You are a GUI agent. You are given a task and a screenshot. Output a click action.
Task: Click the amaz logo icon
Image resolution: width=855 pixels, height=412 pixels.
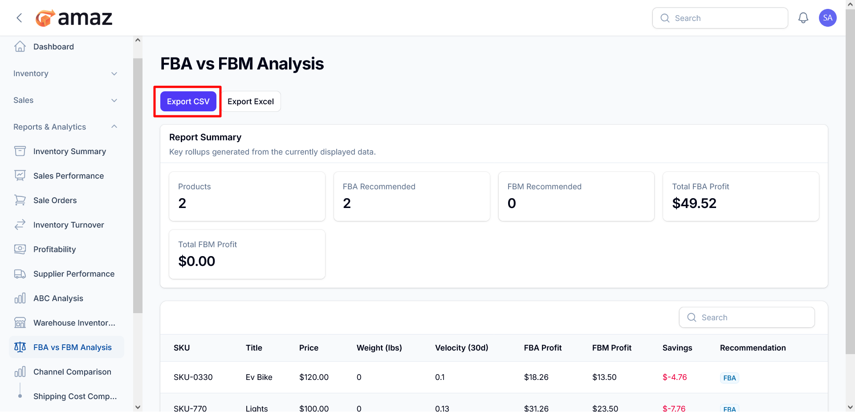pos(45,18)
